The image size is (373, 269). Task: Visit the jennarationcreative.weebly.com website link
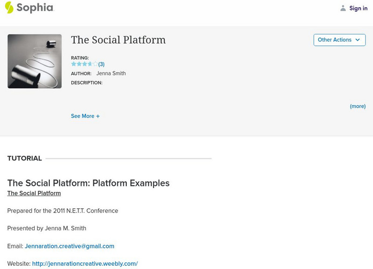click(85, 264)
